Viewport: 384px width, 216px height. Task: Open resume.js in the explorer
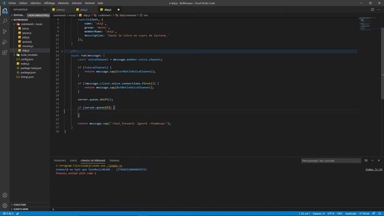coord(28,46)
